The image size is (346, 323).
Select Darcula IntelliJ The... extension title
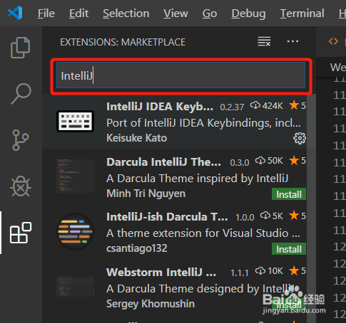point(163,162)
